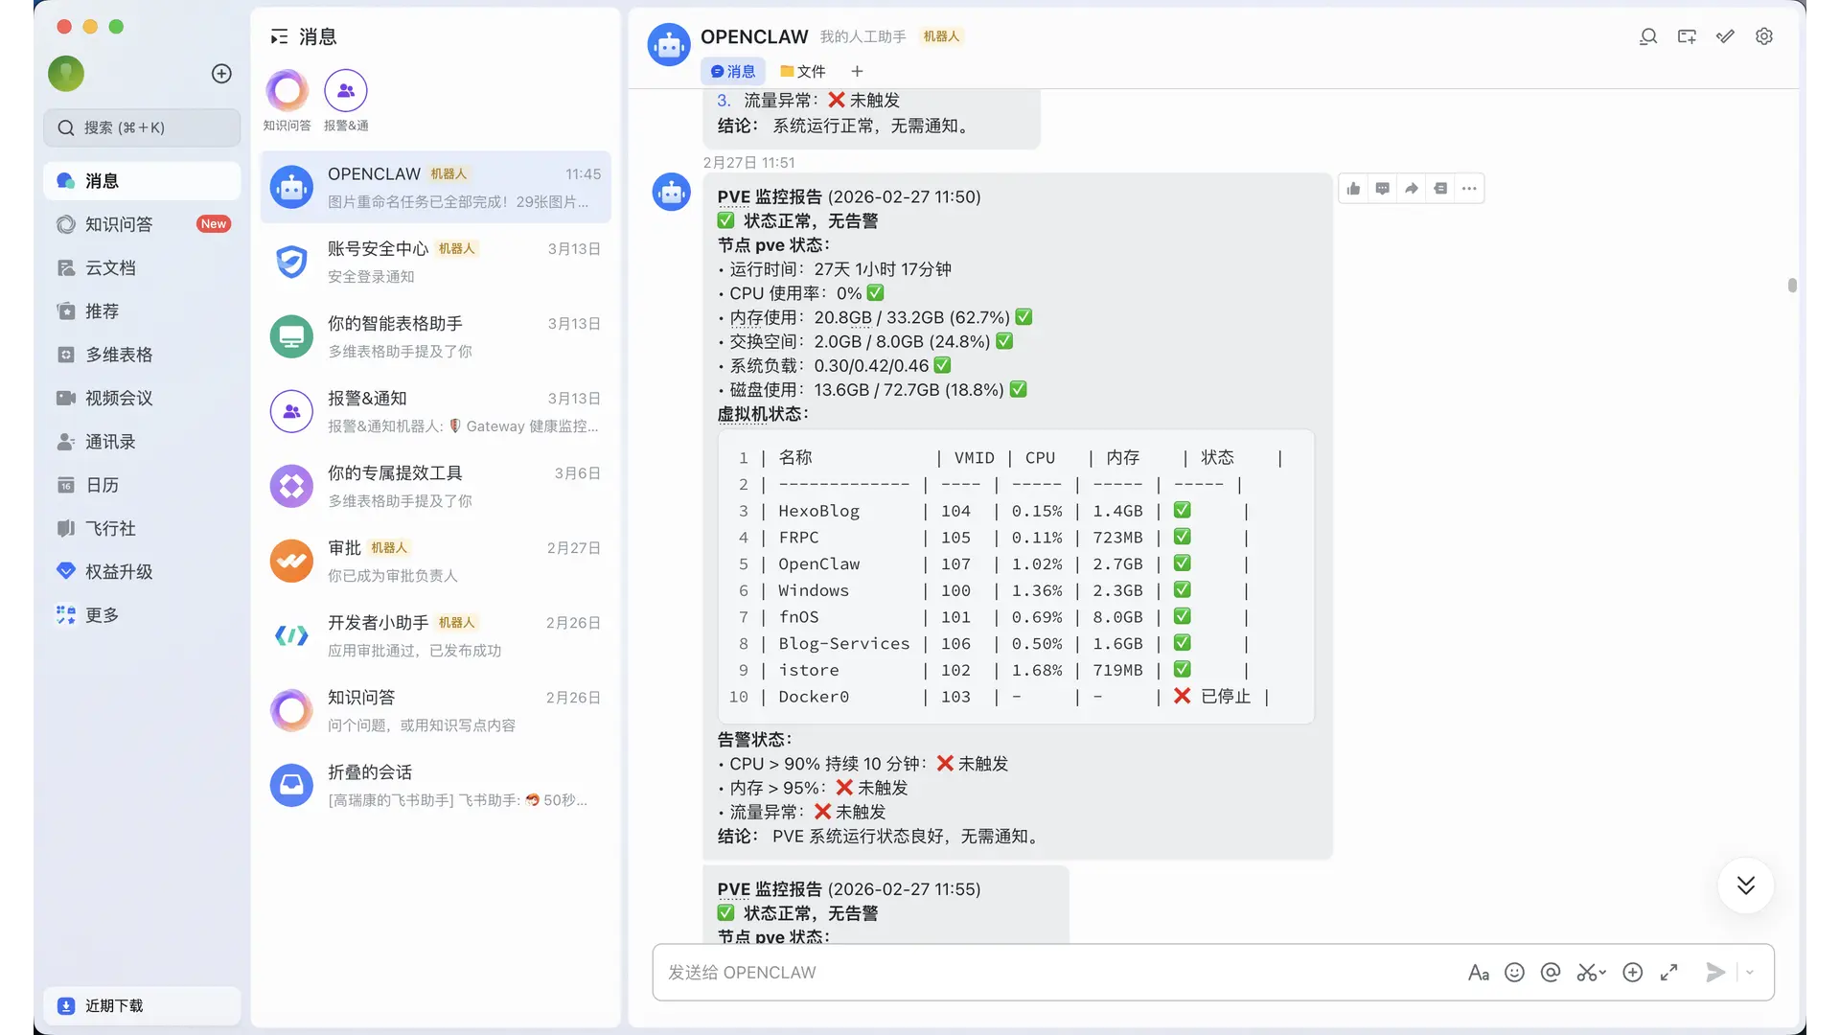The image size is (1840, 1035).
Task: Click the chat scrollbar thumb
Action: [x=1792, y=286]
